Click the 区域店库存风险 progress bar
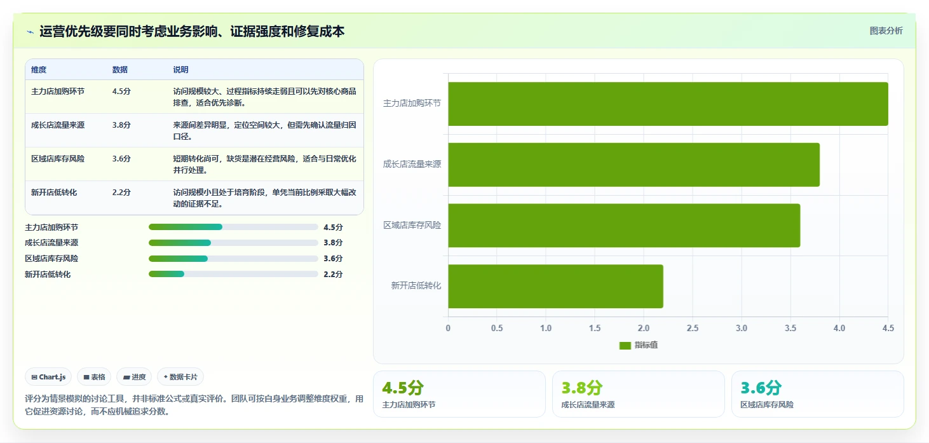The height and width of the screenshot is (443, 929). pos(233,259)
